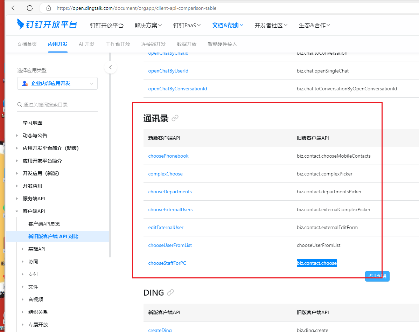Viewport: 419px width, 332px height.
Task: Collapse the sidebar with the left chevron button
Action: click(x=111, y=67)
